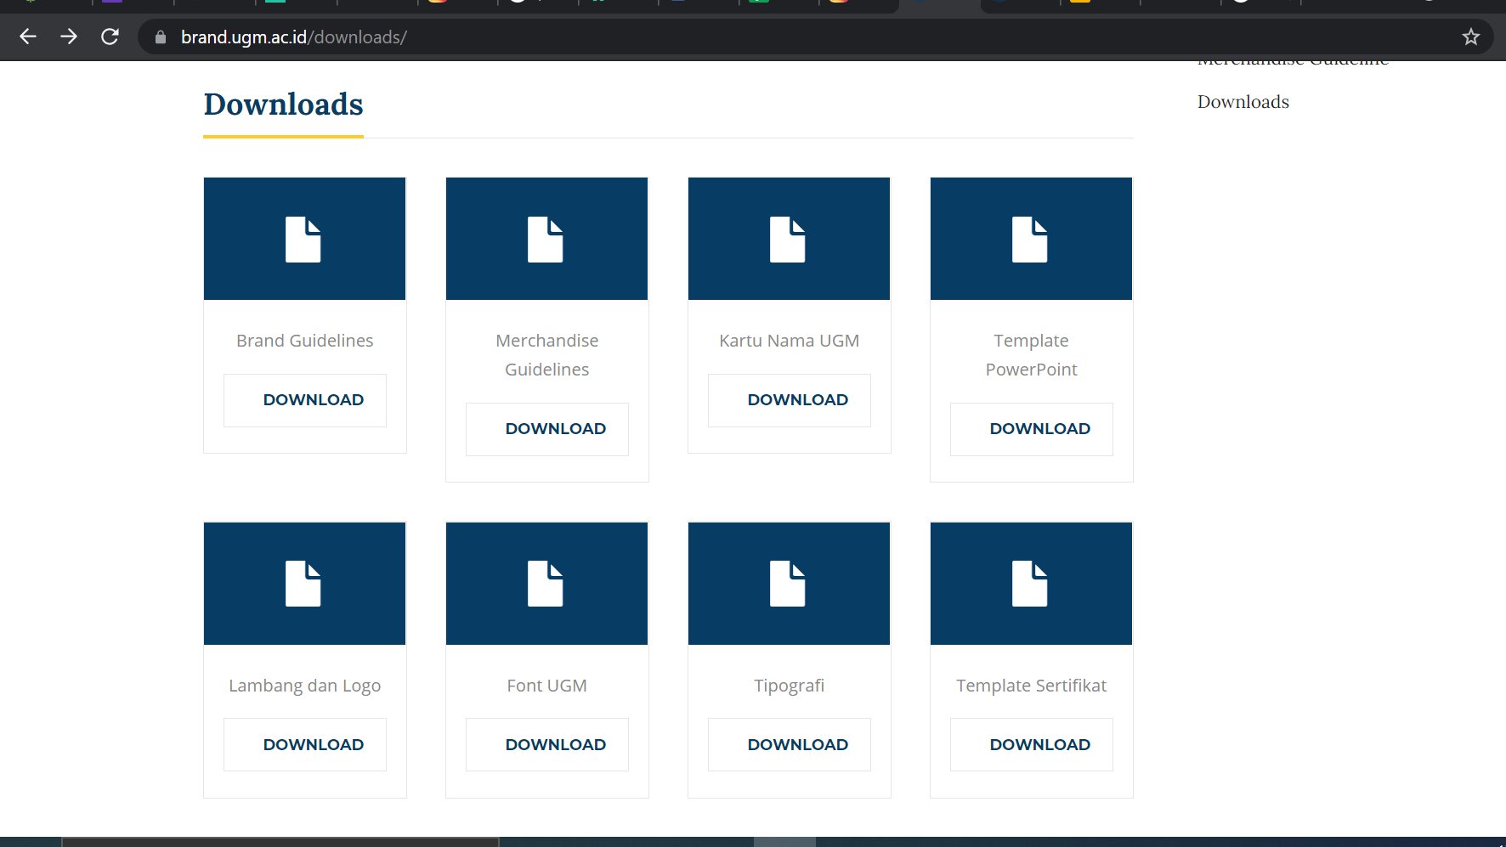The width and height of the screenshot is (1506, 847).
Task: Click the Downloads page heading
Action: (x=284, y=104)
